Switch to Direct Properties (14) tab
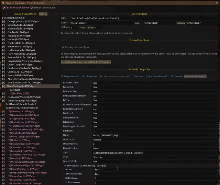Screen dimensions: 220x185 91,77
